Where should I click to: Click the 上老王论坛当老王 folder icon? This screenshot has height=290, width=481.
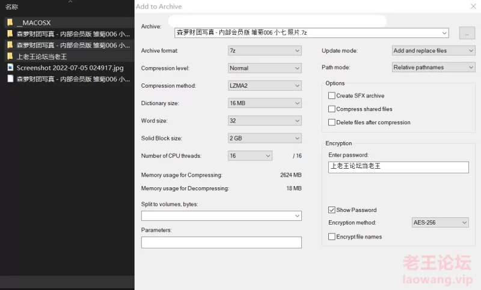(10, 56)
